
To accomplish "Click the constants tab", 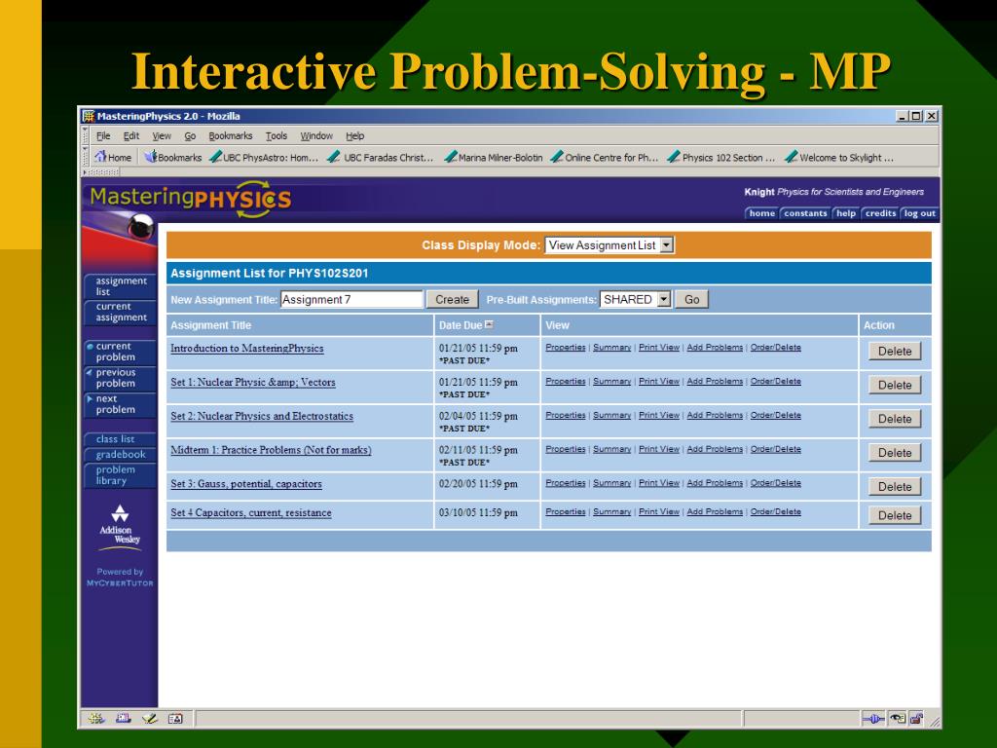I will [805, 213].
